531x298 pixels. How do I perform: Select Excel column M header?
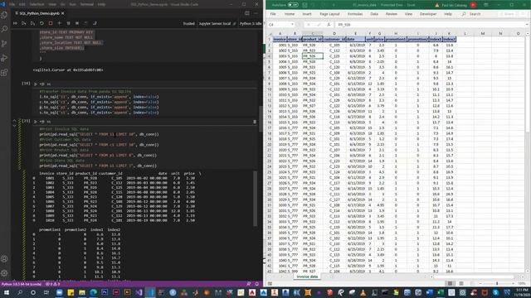click(x=483, y=33)
